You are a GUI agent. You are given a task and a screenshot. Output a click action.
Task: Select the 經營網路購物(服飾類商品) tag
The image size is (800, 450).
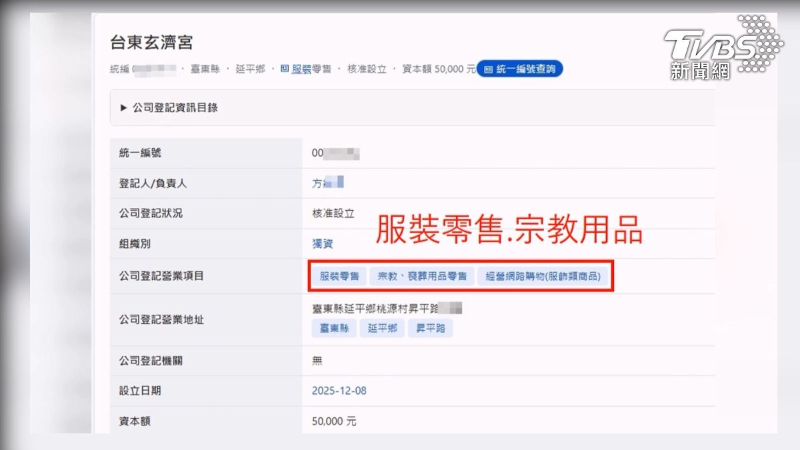(543, 276)
